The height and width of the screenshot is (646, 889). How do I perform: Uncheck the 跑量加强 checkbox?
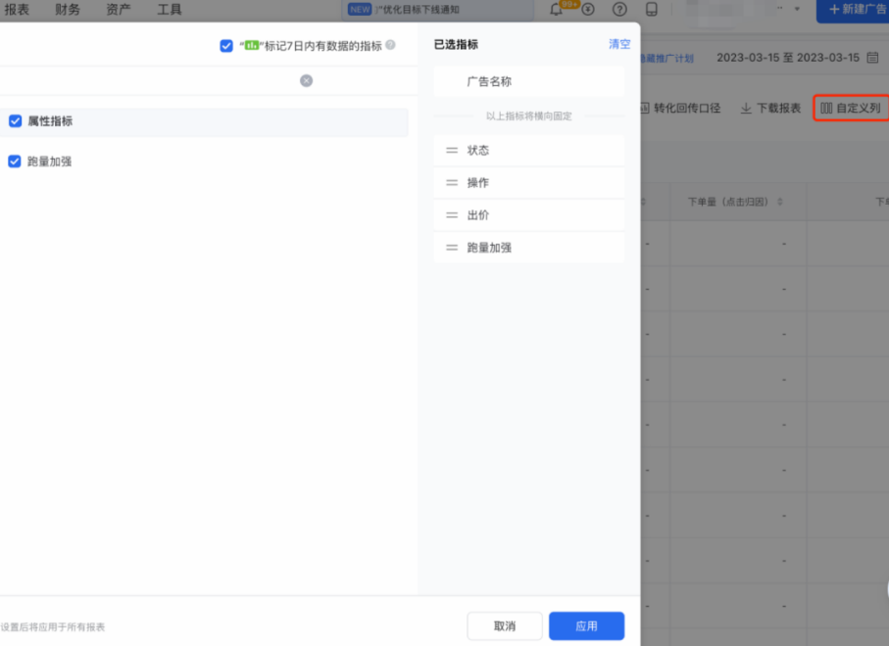(x=15, y=161)
